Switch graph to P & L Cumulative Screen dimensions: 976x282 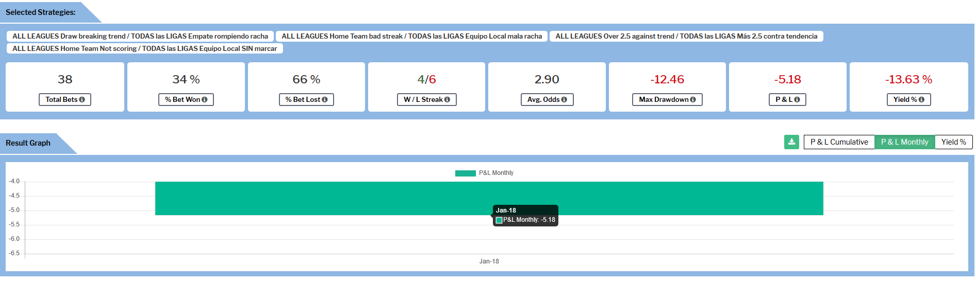839,142
